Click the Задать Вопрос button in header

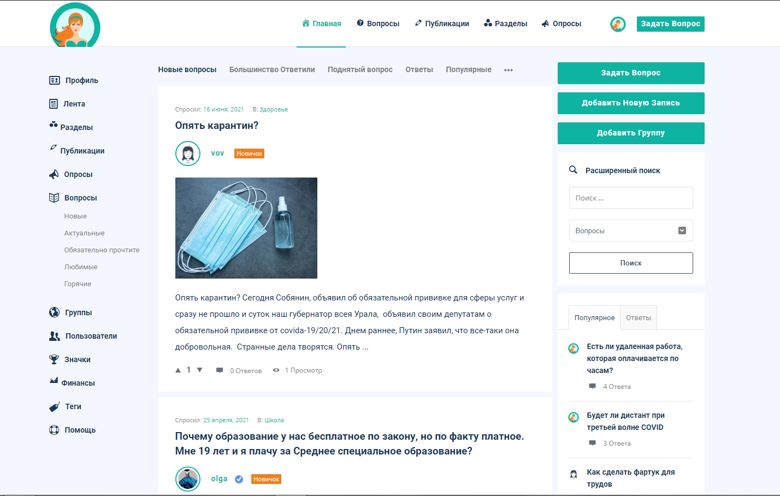point(671,24)
